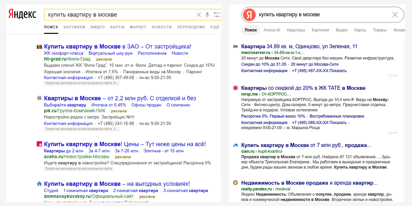Open the result 'Купить квартиру в Москве в ЗАО'
The height and width of the screenshot is (206, 412).
pyautogui.click(x=117, y=47)
